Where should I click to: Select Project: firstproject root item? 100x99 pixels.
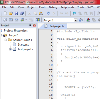coord(16,31)
